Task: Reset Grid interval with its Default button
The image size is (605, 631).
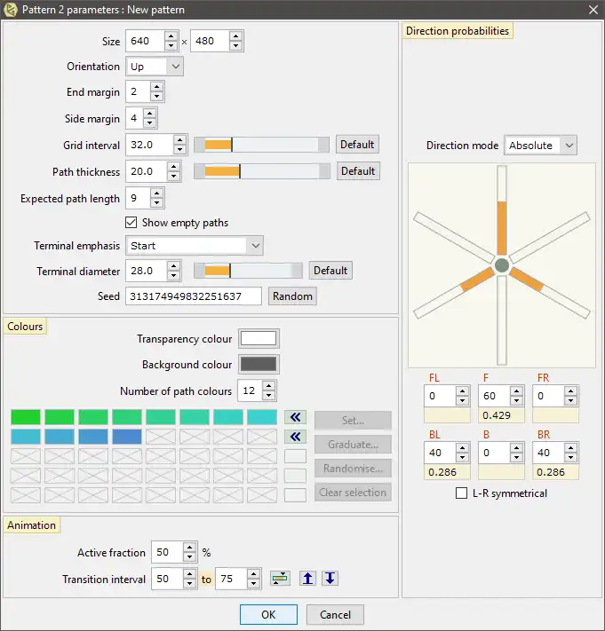Action: (357, 145)
